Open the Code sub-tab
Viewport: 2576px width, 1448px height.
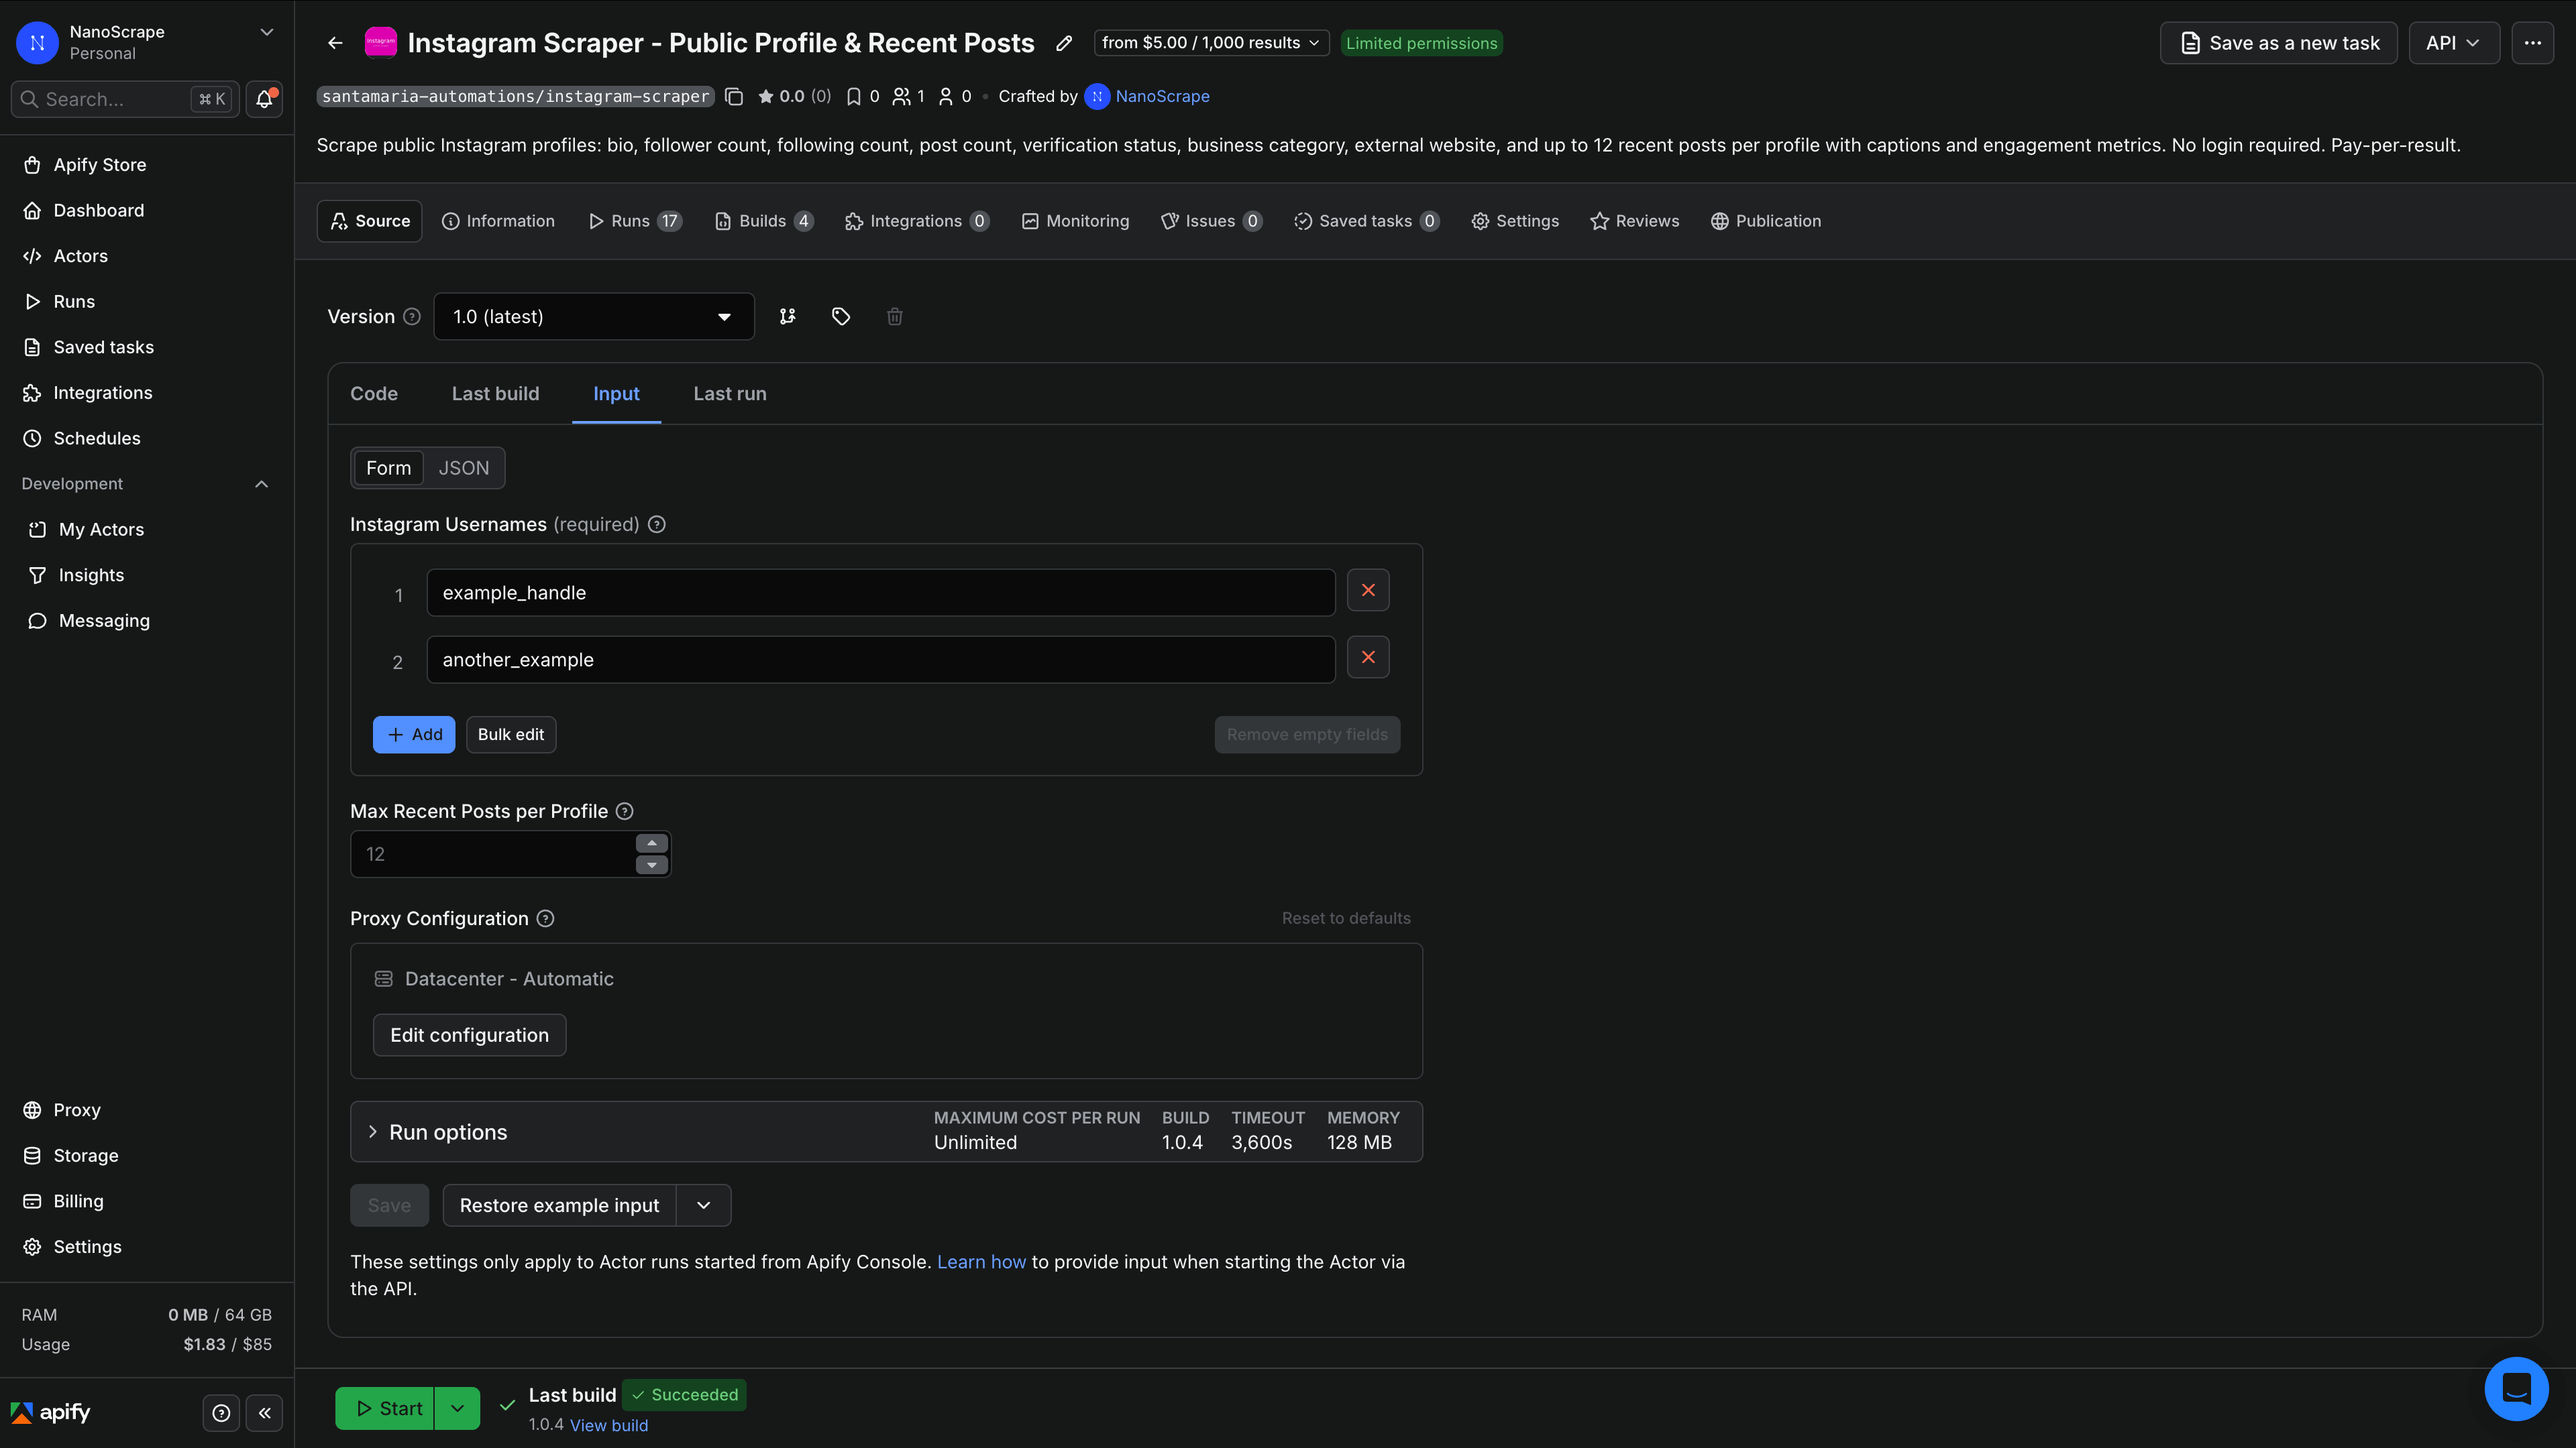pyautogui.click(x=374, y=394)
